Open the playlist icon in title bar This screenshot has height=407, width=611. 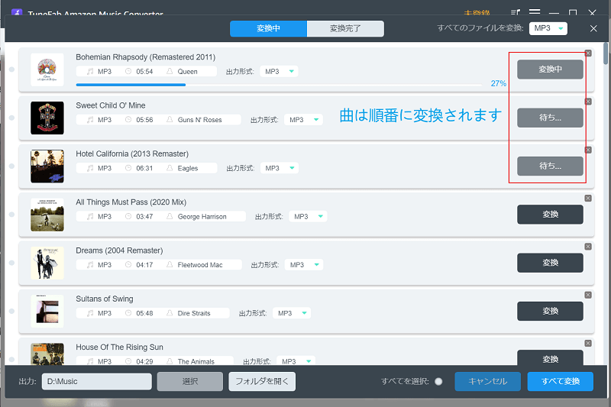(x=516, y=13)
